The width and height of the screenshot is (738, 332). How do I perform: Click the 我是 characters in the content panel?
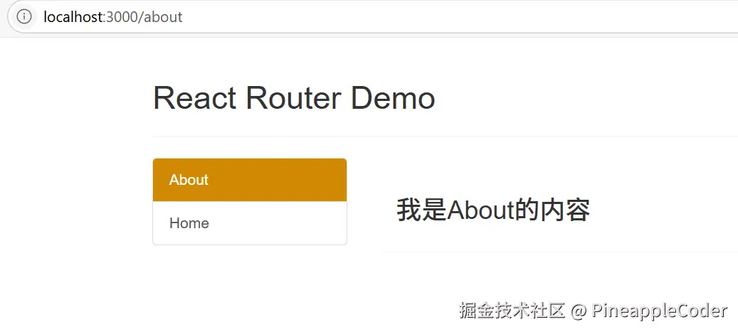point(421,210)
